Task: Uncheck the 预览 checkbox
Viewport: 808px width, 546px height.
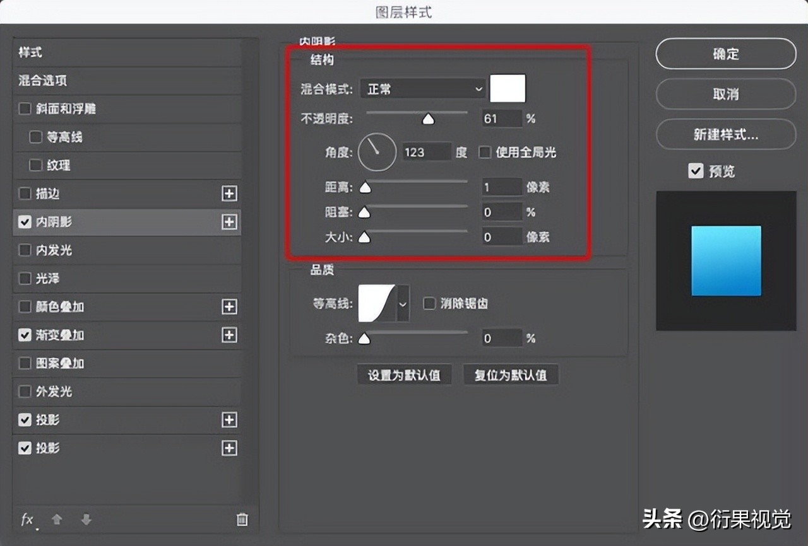Action: 696,170
